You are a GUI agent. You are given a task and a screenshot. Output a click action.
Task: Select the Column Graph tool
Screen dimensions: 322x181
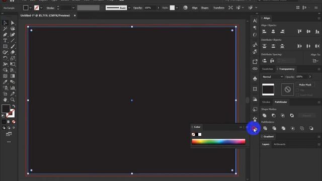13,88
